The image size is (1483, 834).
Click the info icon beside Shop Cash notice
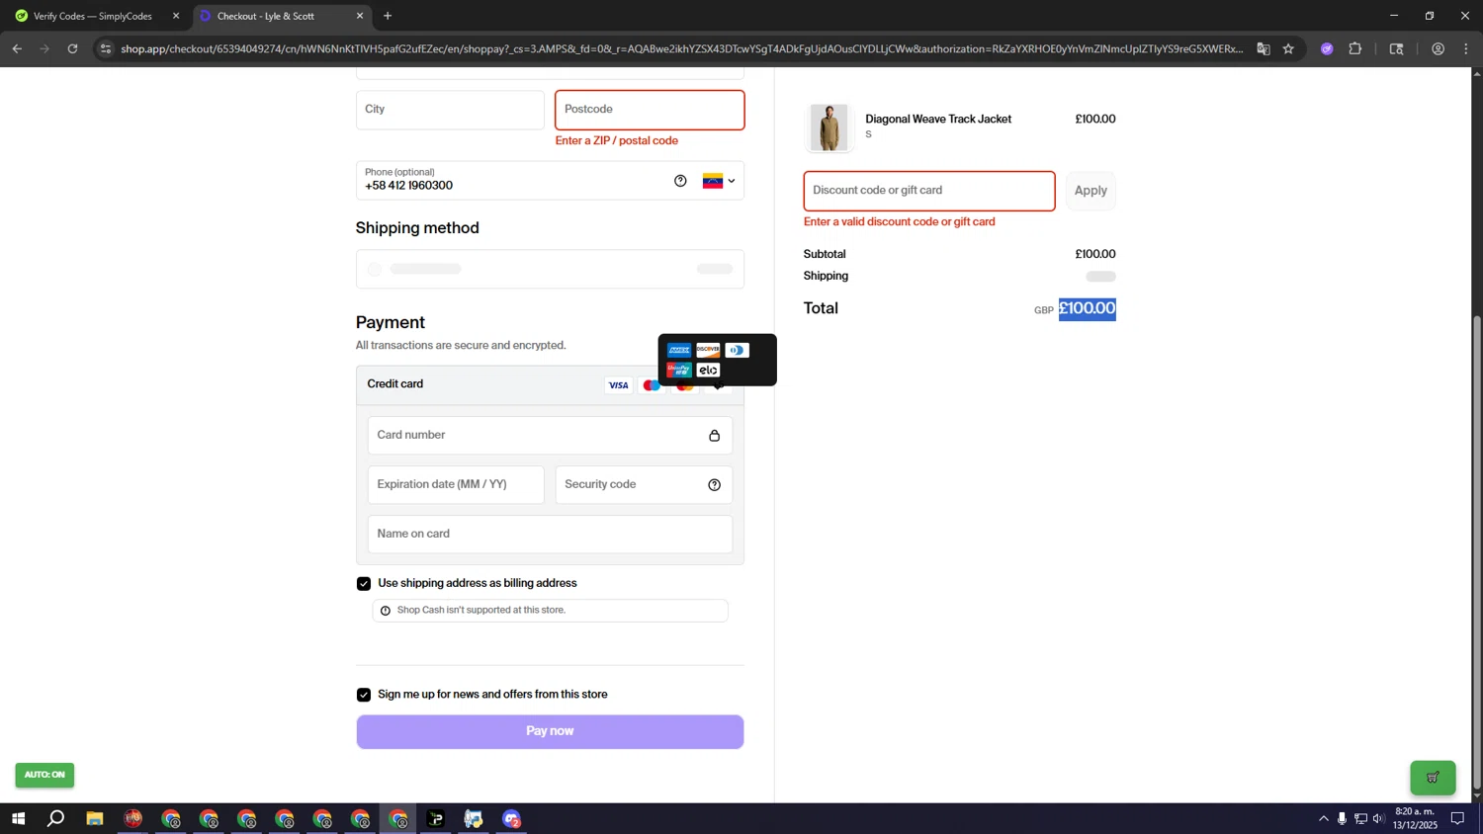[386, 611]
